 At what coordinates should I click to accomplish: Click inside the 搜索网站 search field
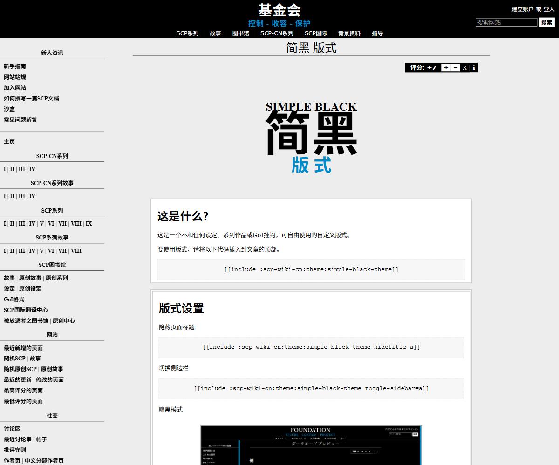coord(505,22)
